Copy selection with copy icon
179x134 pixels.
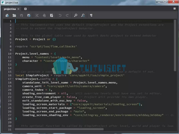click(x=44, y=15)
